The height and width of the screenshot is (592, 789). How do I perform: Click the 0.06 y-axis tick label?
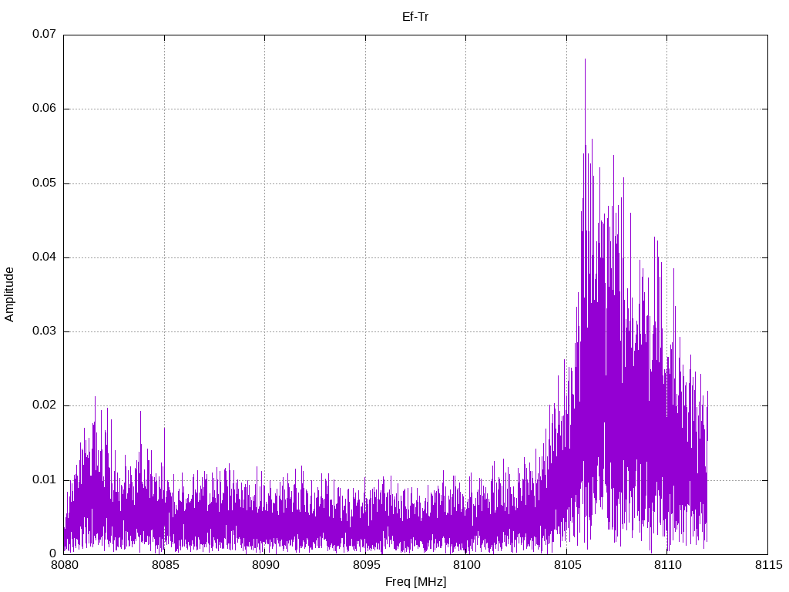[x=44, y=108]
